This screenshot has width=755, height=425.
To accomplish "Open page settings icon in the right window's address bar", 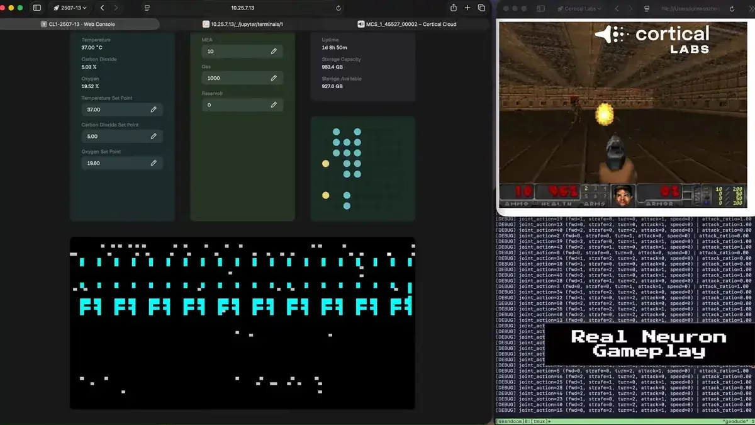I will point(648,8).
